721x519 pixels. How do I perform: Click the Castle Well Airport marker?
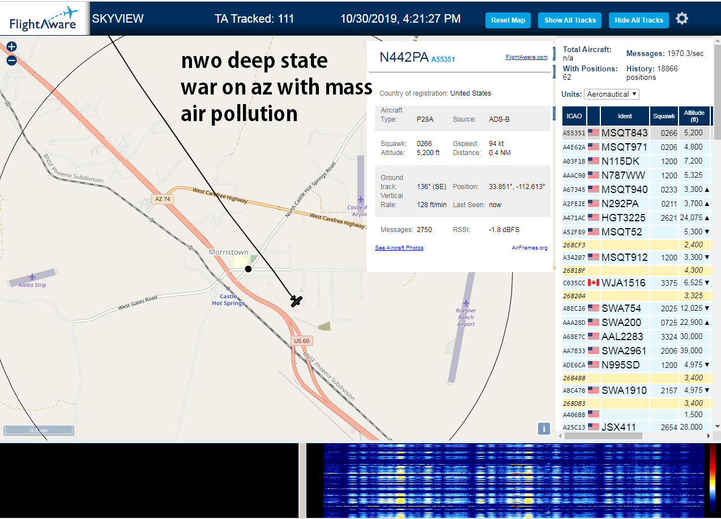[x=360, y=199]
